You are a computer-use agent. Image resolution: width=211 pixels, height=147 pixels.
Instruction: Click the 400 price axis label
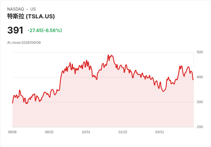click(x=200, y=77)
